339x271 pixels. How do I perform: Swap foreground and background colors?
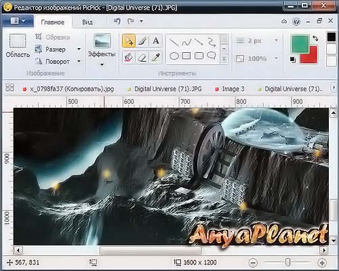pos(315,39)
